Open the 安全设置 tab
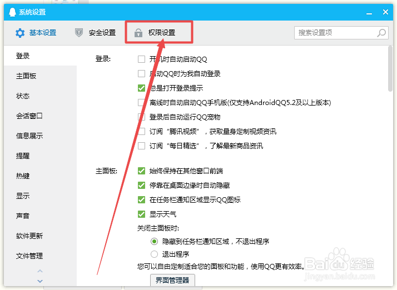 [96, 33]
